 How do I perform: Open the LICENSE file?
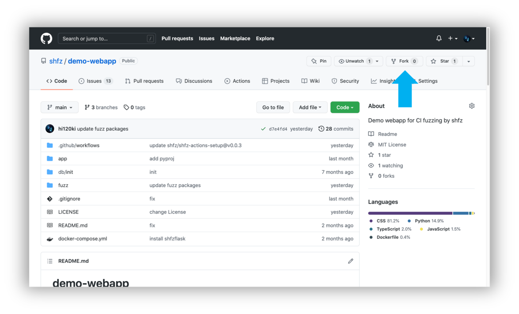(69, 212)
